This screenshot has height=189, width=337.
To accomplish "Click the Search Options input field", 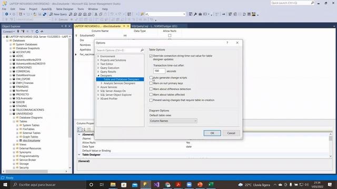I will pyautogui.click(x=118, y=50).
